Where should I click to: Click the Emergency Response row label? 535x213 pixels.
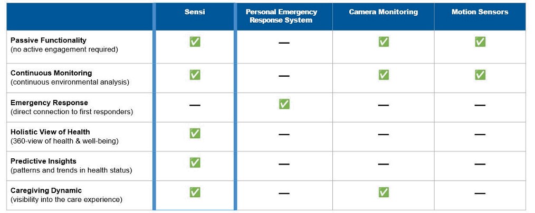(50, 103)
